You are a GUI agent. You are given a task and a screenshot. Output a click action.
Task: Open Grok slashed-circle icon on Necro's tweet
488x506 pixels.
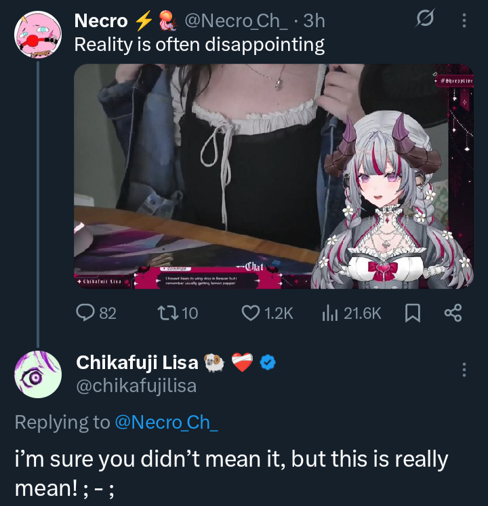(x=425, y=18)
